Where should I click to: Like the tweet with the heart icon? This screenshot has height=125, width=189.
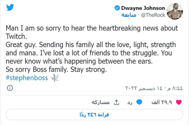[x=179, y=102]
